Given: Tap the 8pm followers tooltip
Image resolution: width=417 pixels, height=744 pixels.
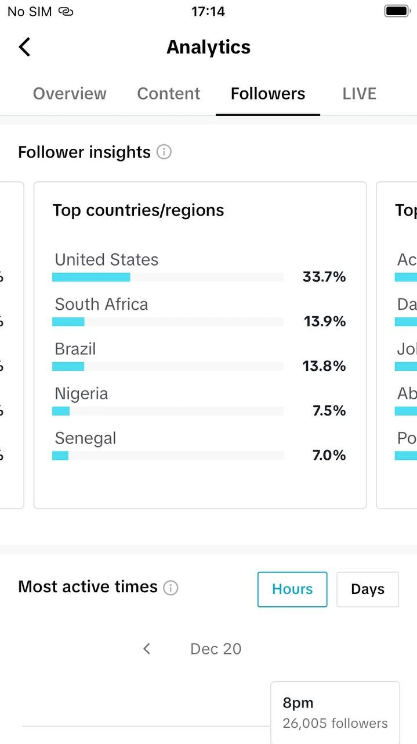Looking at the screenshot, I should [335, 713].
